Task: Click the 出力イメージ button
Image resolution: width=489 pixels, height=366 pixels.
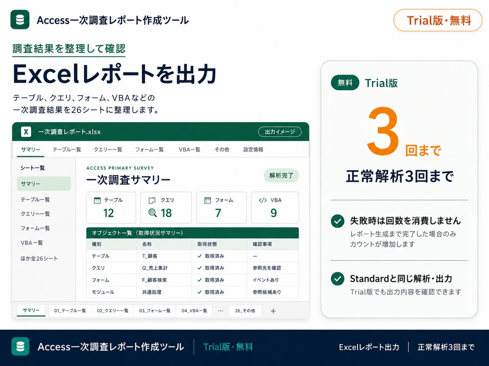Action: (280, 132)
